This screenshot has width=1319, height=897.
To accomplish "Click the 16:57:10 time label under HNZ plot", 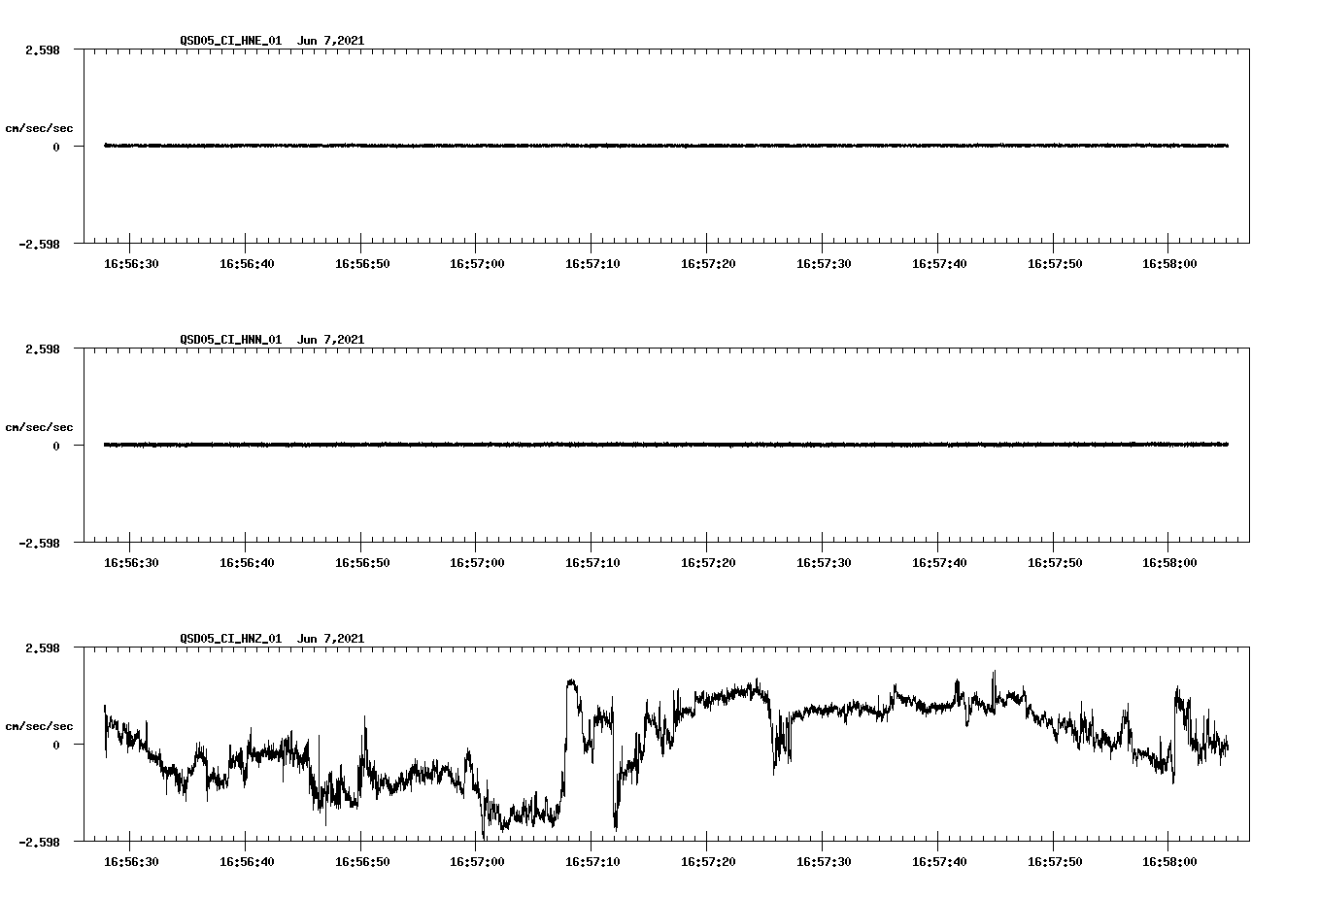I will pyautogui.click(x=592, y=862).
